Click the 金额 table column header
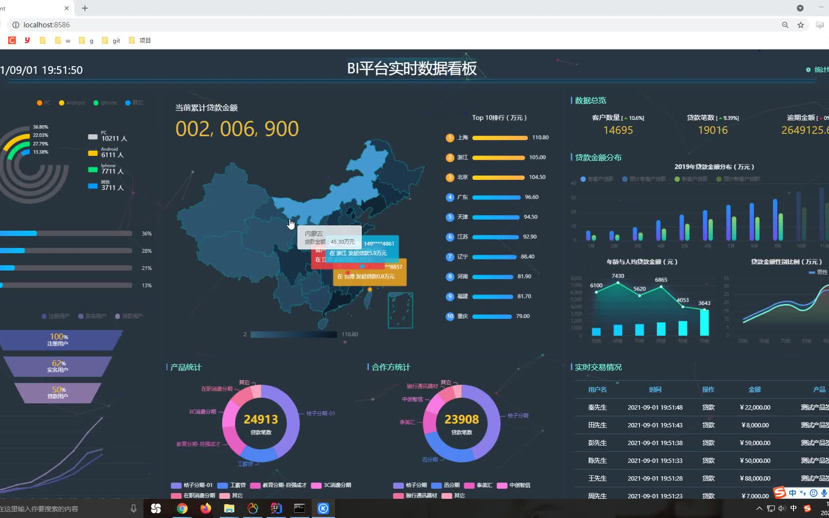The width and height of the screenshot is (829, 518). [x=755, y=389]
